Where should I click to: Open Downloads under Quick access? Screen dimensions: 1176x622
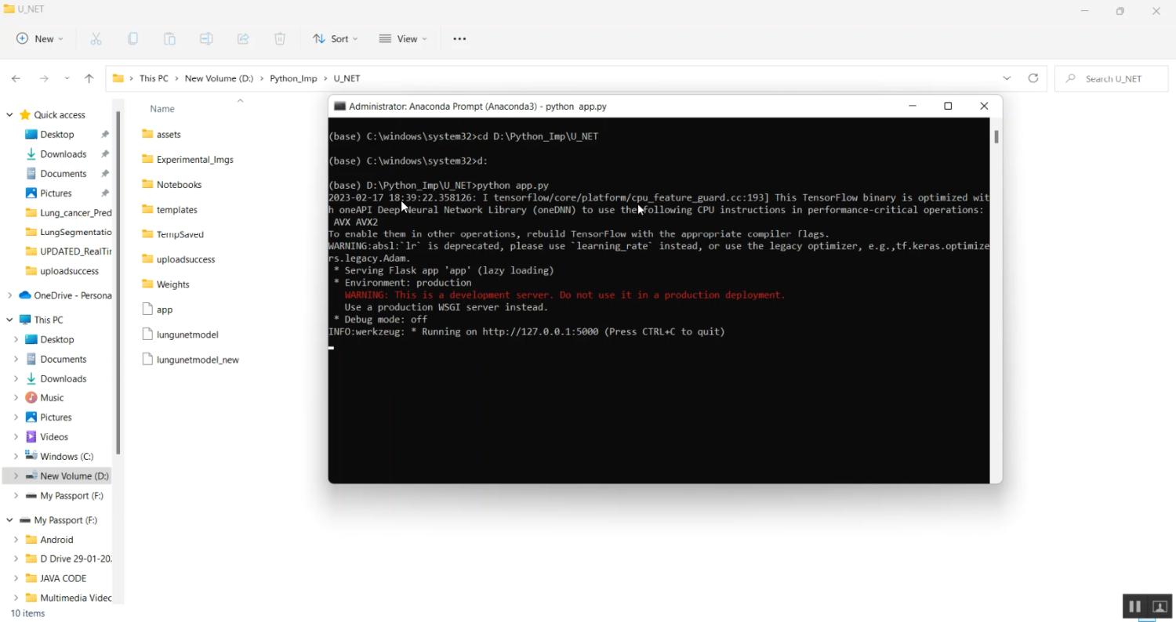pyautogui.click(x=63, y=154)
